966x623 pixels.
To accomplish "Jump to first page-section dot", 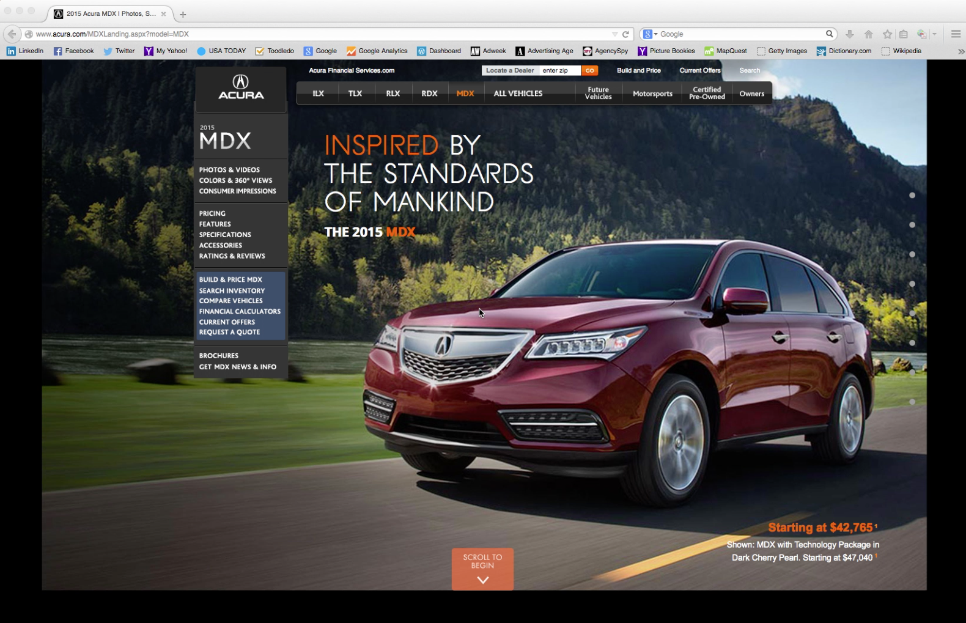I will point(912,196).
